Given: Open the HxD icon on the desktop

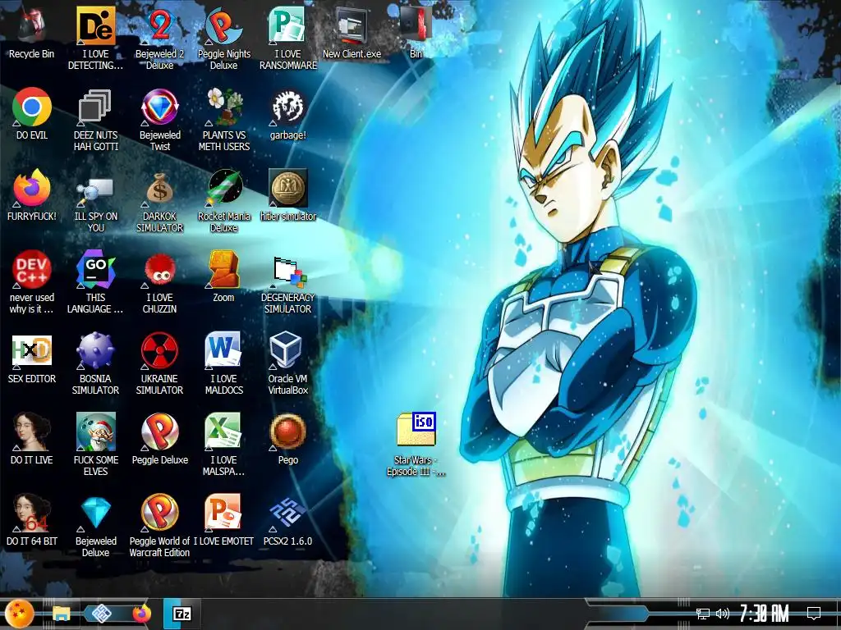Looking at the screenshot, I should (32, 358).
